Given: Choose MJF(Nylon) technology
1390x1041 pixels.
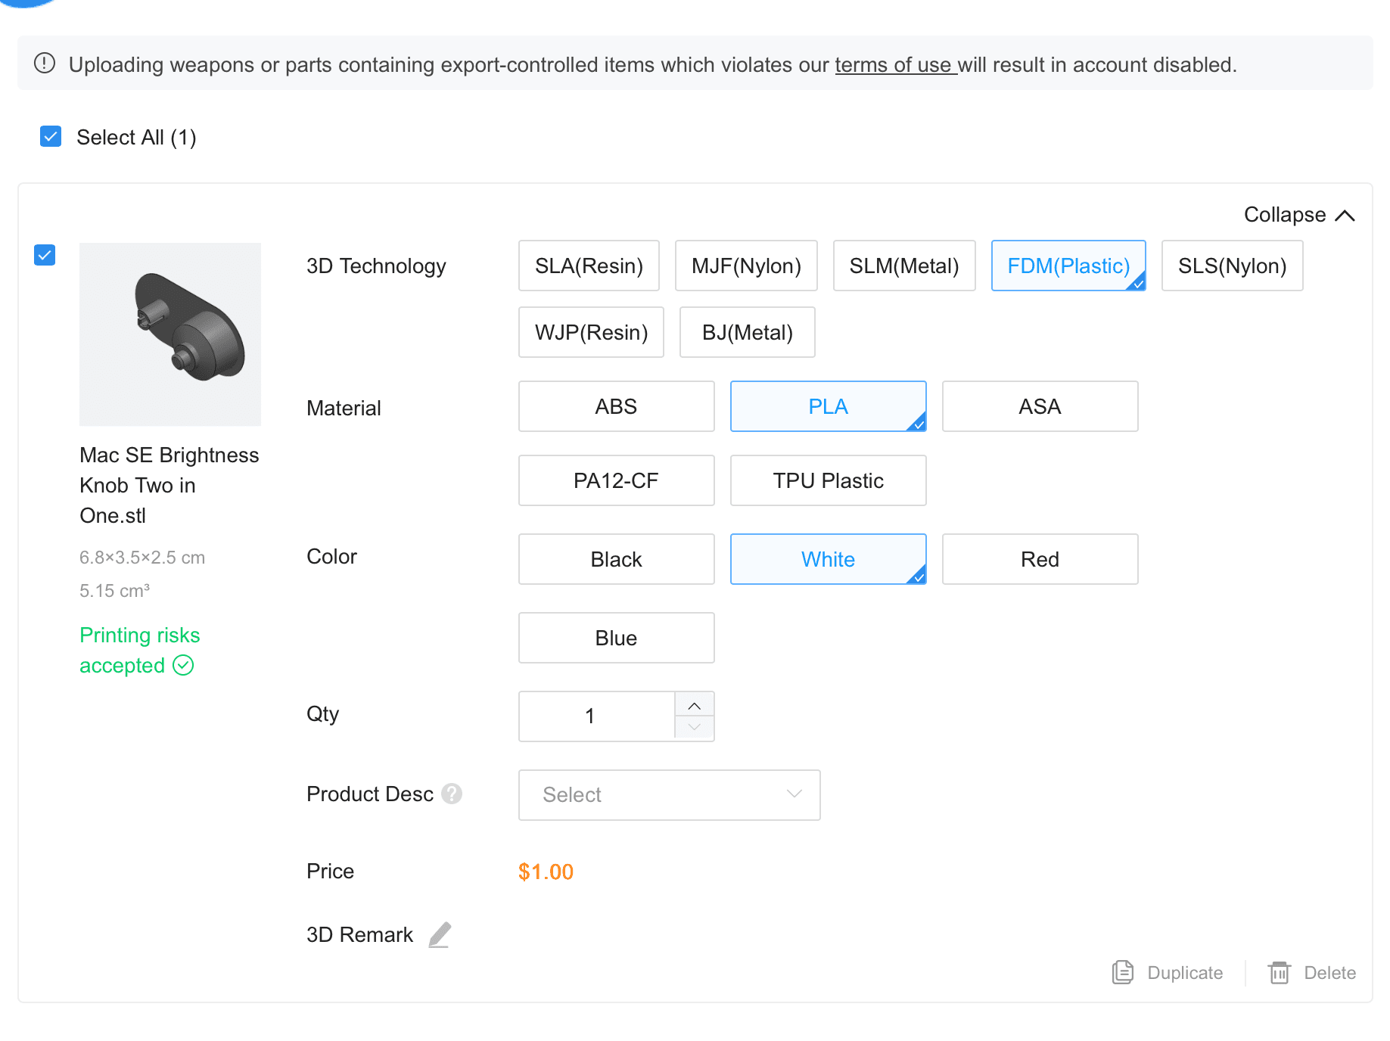Looking at the screenshot, I should [x=746, y=266].
